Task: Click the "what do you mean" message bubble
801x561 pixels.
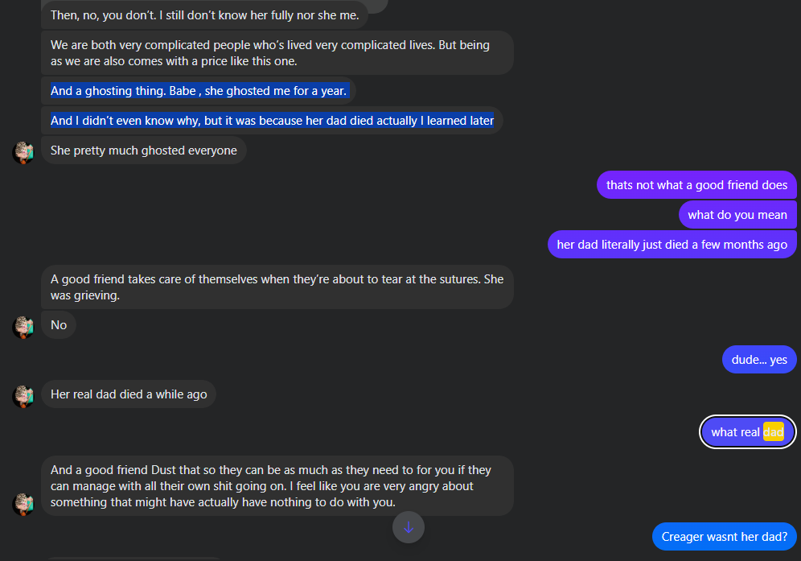Action: click(737, 215)
